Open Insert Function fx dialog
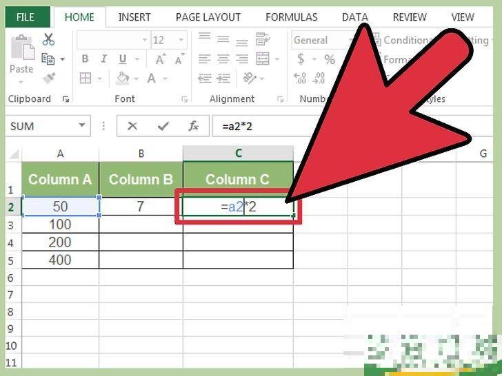This screenshot has height=376, width=502. point(193,126)
